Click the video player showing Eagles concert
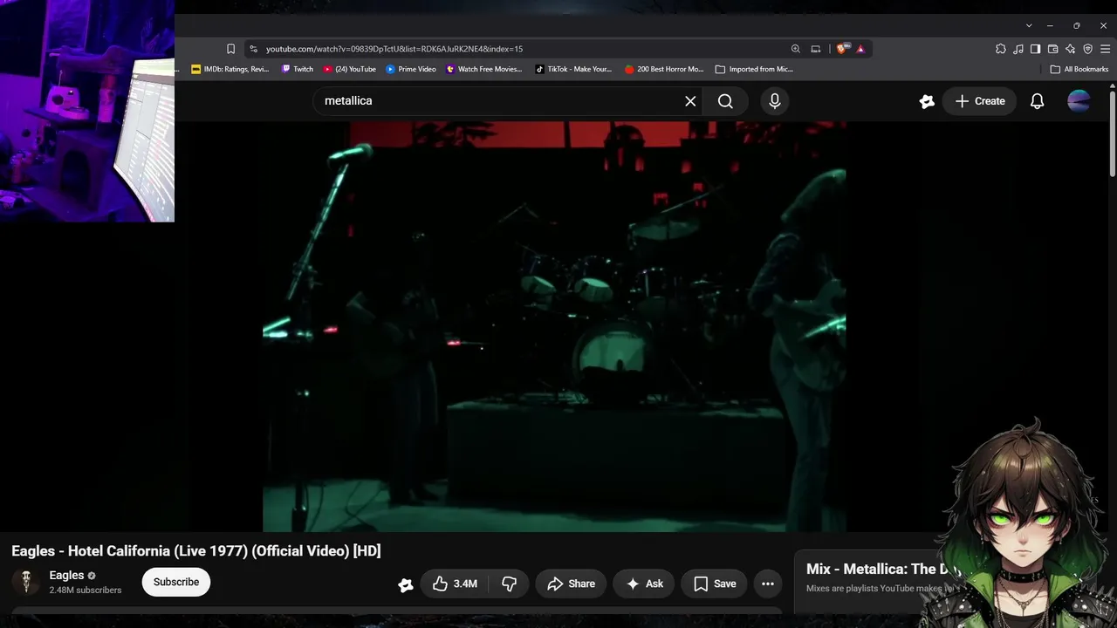Screen dimensions: 1117x628 pos(554,327)
